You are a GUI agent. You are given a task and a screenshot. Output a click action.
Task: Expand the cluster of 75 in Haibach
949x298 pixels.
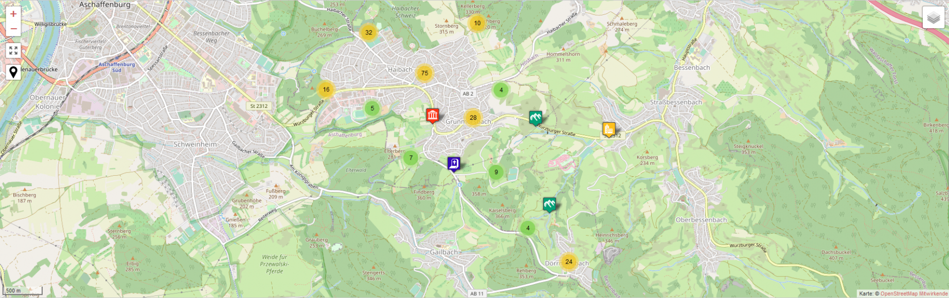[424, 73]
